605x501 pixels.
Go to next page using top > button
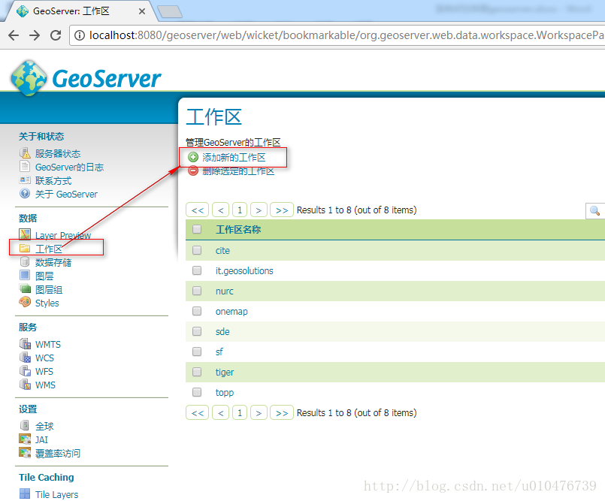coord(259,210)
